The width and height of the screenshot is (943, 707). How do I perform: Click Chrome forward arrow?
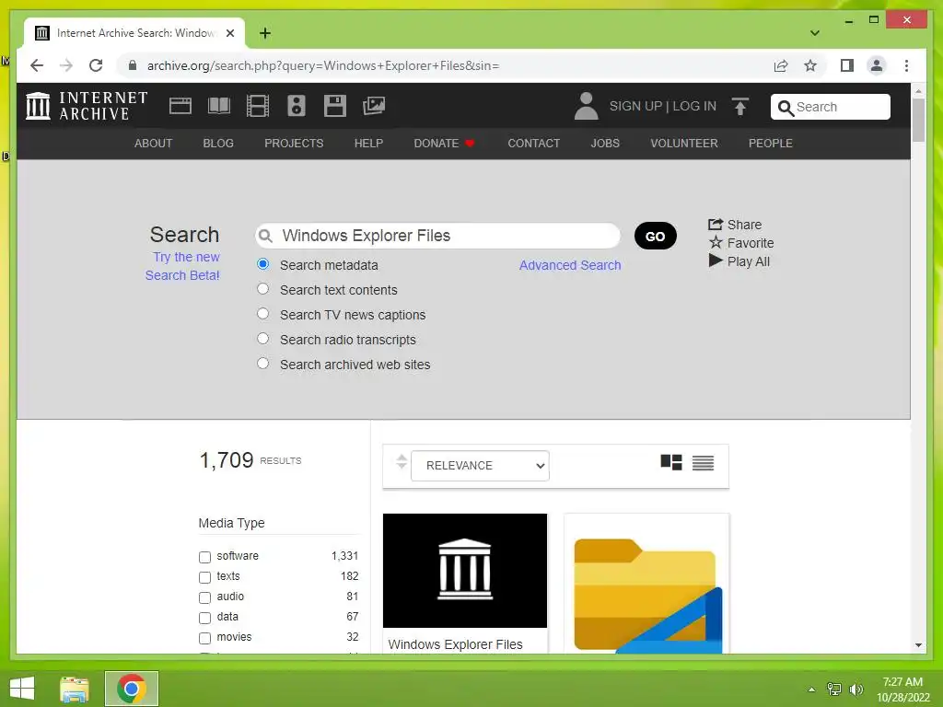[x=66, y=65]
